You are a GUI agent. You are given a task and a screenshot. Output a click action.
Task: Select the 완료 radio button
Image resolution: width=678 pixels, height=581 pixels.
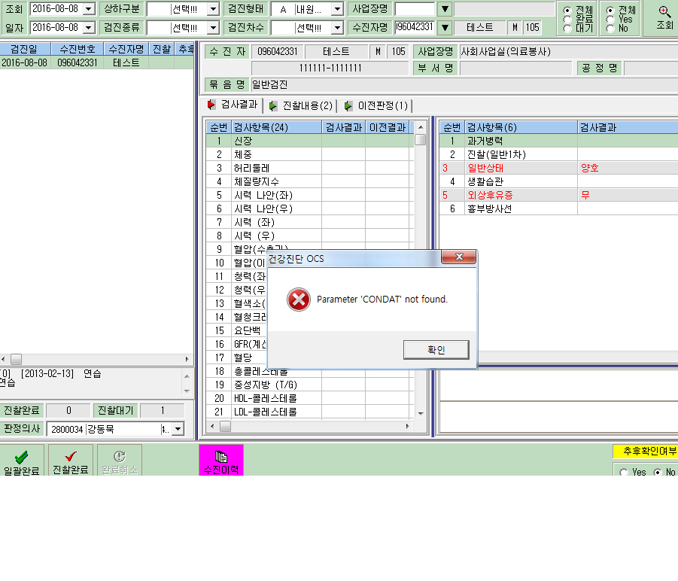567,20
